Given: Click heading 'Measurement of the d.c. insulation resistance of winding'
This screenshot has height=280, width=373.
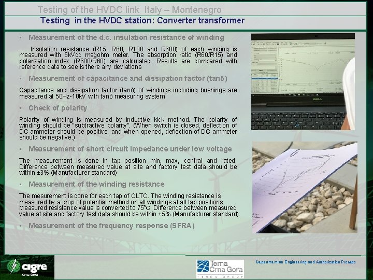Looking at the screenshot, I should [126, 38].
